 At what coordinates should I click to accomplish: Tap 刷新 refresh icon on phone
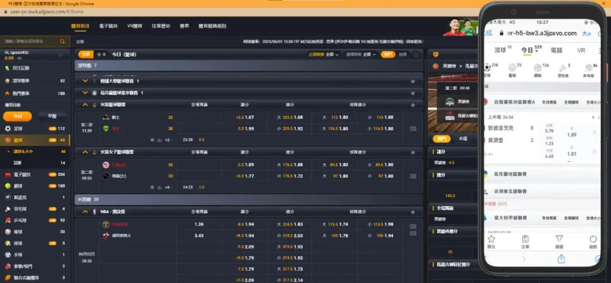click(x=593, y=239)
